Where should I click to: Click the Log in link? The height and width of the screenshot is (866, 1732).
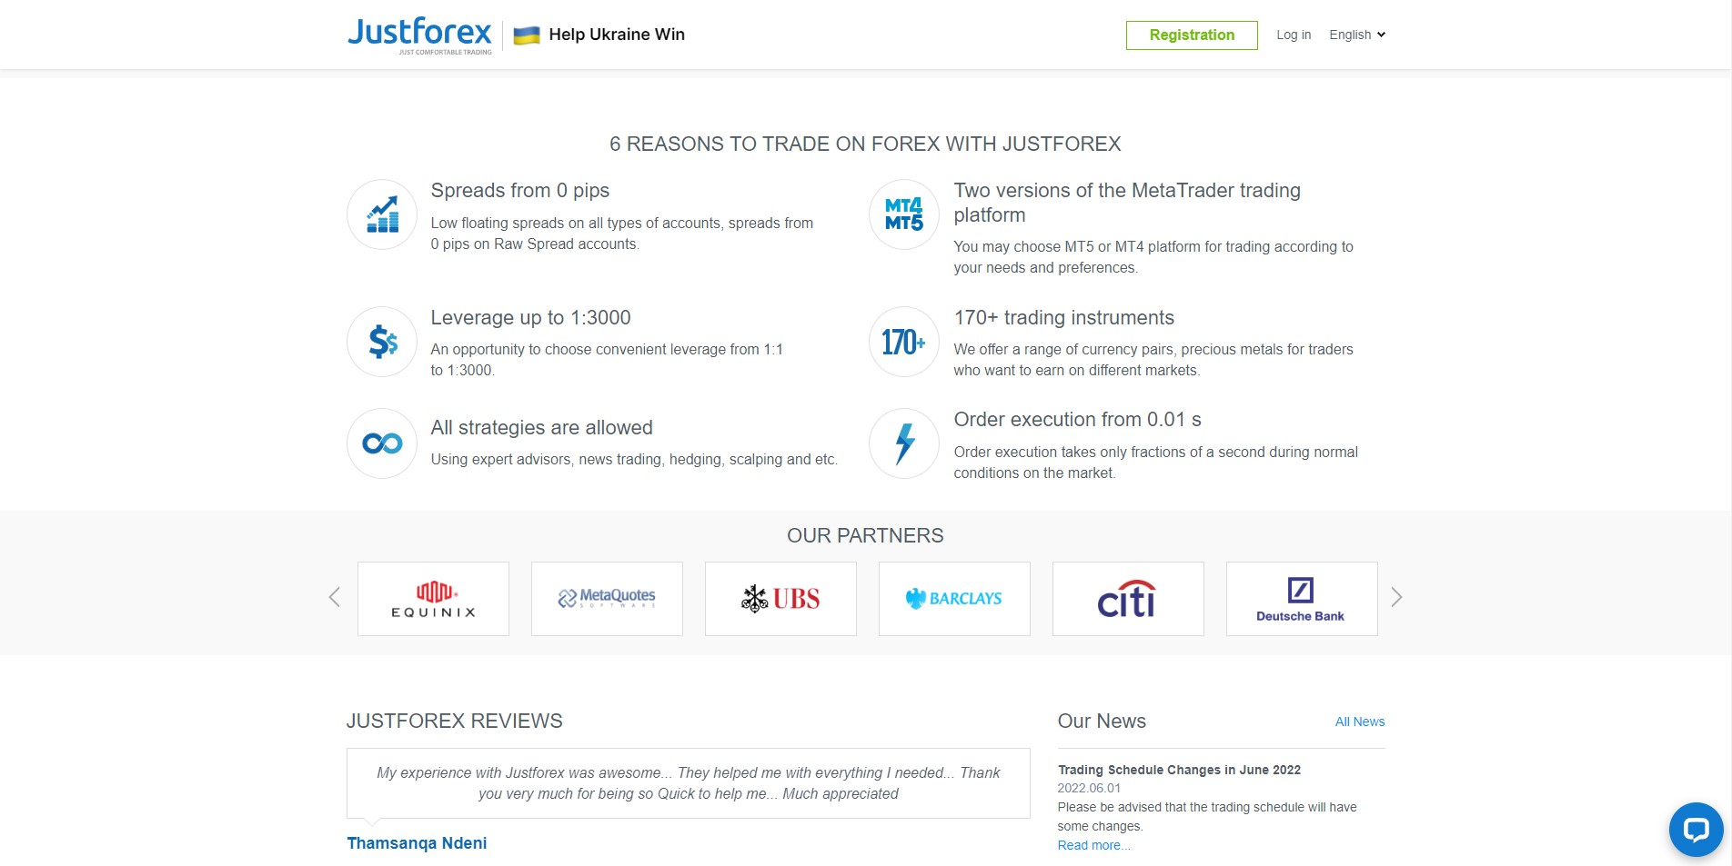(1294, 35)
